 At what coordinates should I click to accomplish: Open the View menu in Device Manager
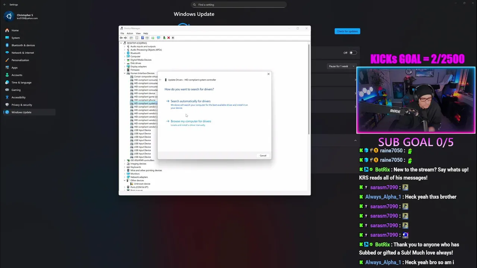138,33
